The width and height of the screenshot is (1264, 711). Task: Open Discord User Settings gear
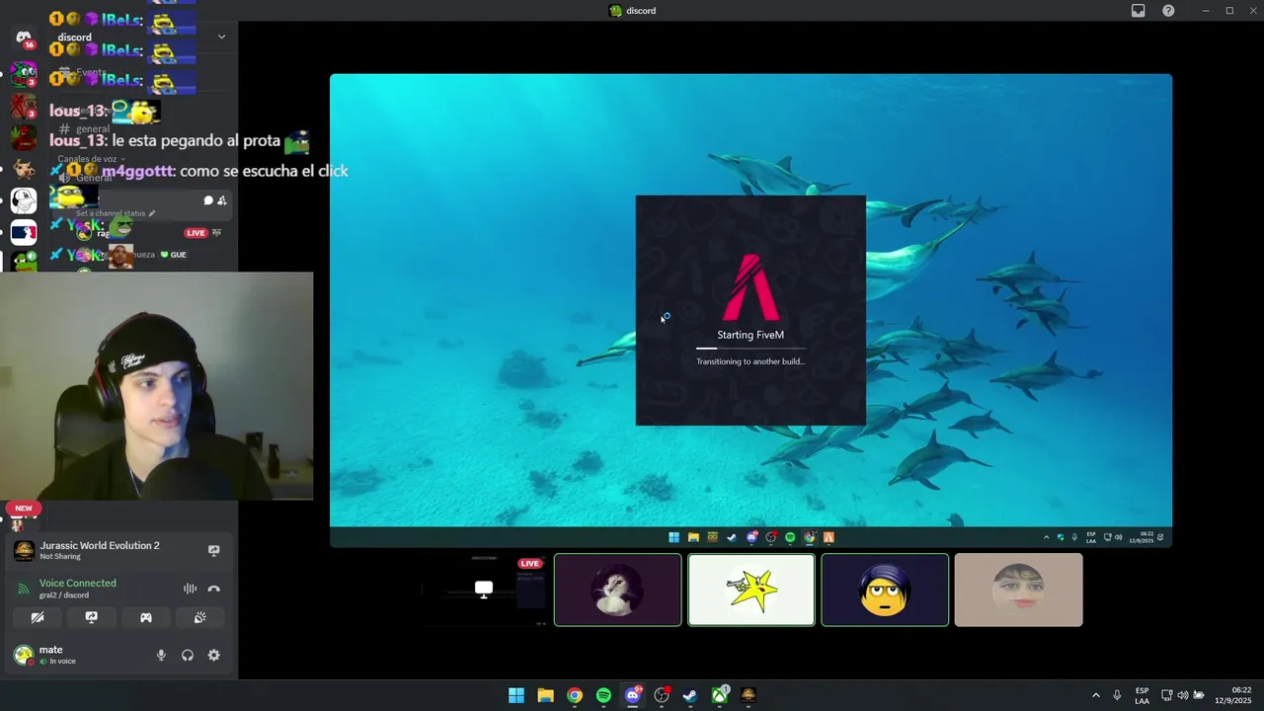coord(213,655)
